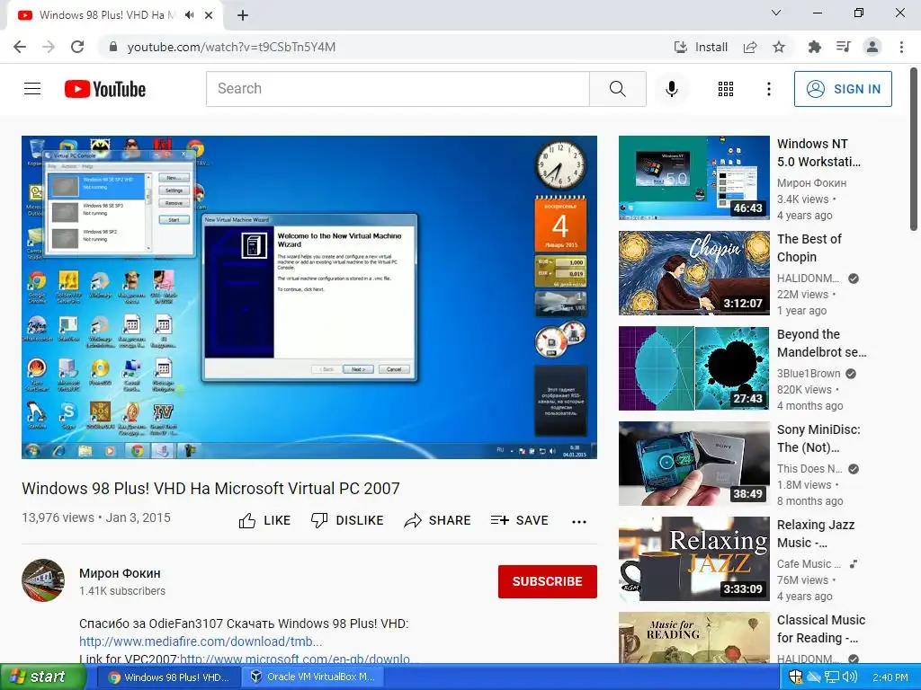Click the page vertical scrollbar thumb
921x690 pixels.
point(914,149)
